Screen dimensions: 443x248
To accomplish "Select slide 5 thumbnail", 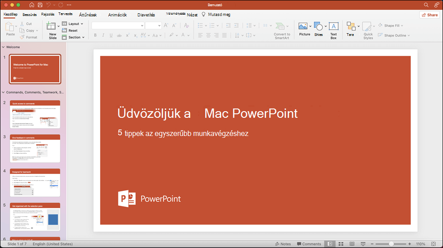I will coord(35,217).
